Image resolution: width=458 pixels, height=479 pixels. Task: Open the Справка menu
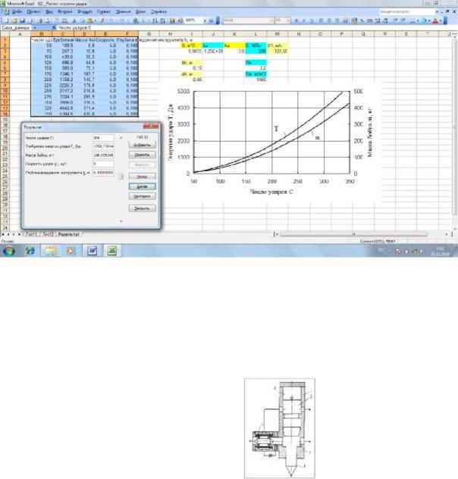point(158,11)
